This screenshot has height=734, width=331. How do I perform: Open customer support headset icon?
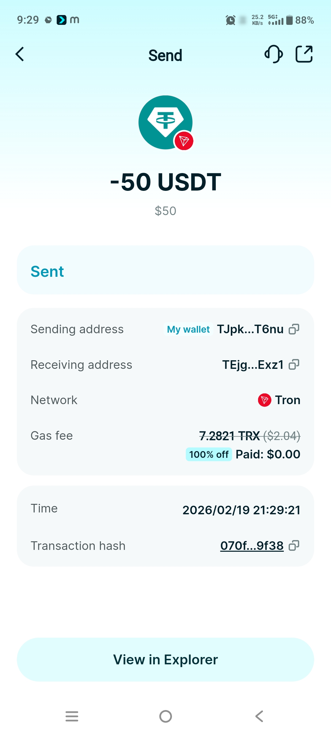pos(273,54)
